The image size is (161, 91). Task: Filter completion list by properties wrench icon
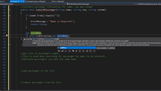pos(62,51)
